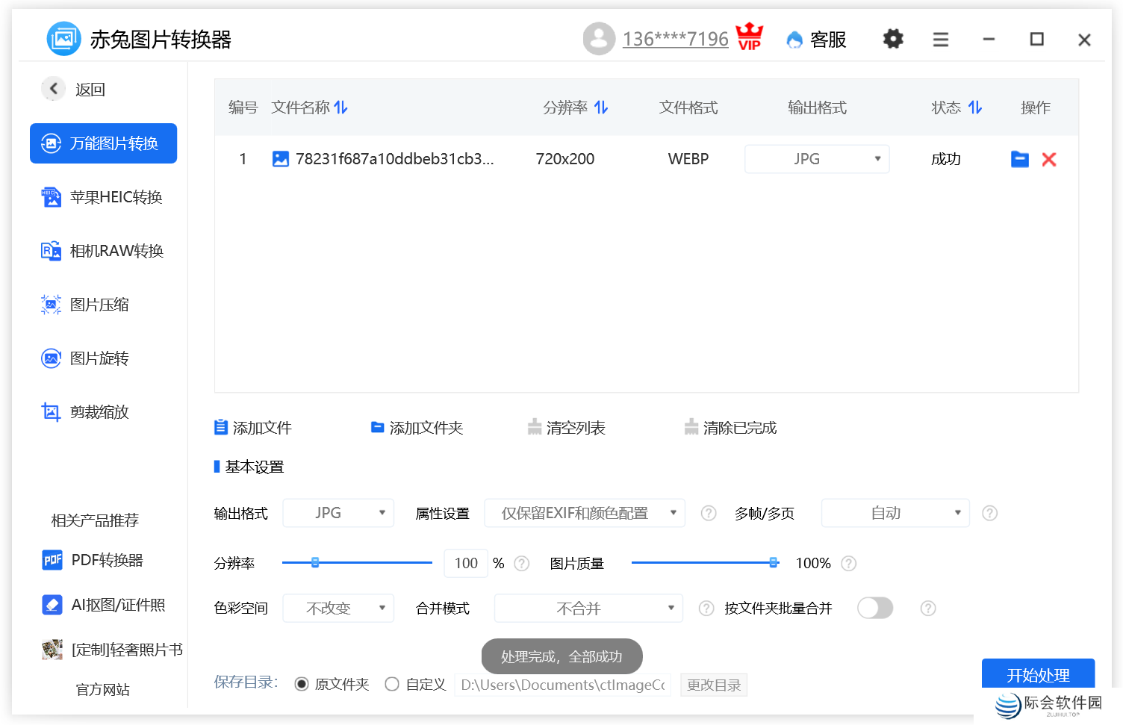1123x725 pixels.
Task: Open the hamburger menu
Action: tap(940, 39)
